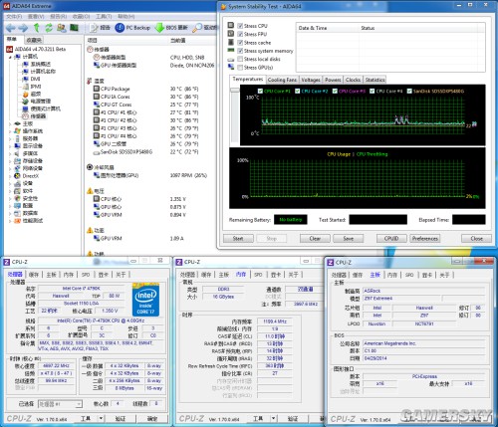Open the tools dropdown arrow in CPU-Z
The image size is (498, 427).
(101, 418)
